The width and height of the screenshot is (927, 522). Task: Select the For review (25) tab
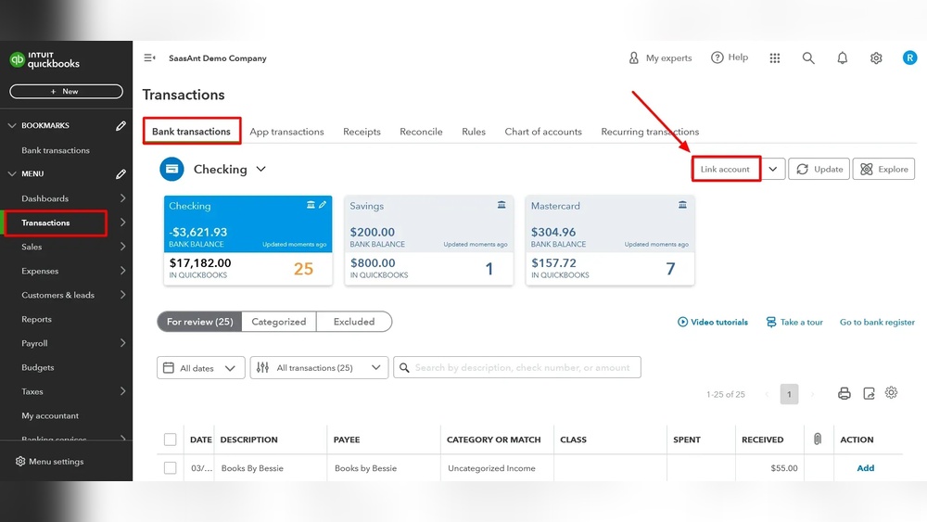200,322
